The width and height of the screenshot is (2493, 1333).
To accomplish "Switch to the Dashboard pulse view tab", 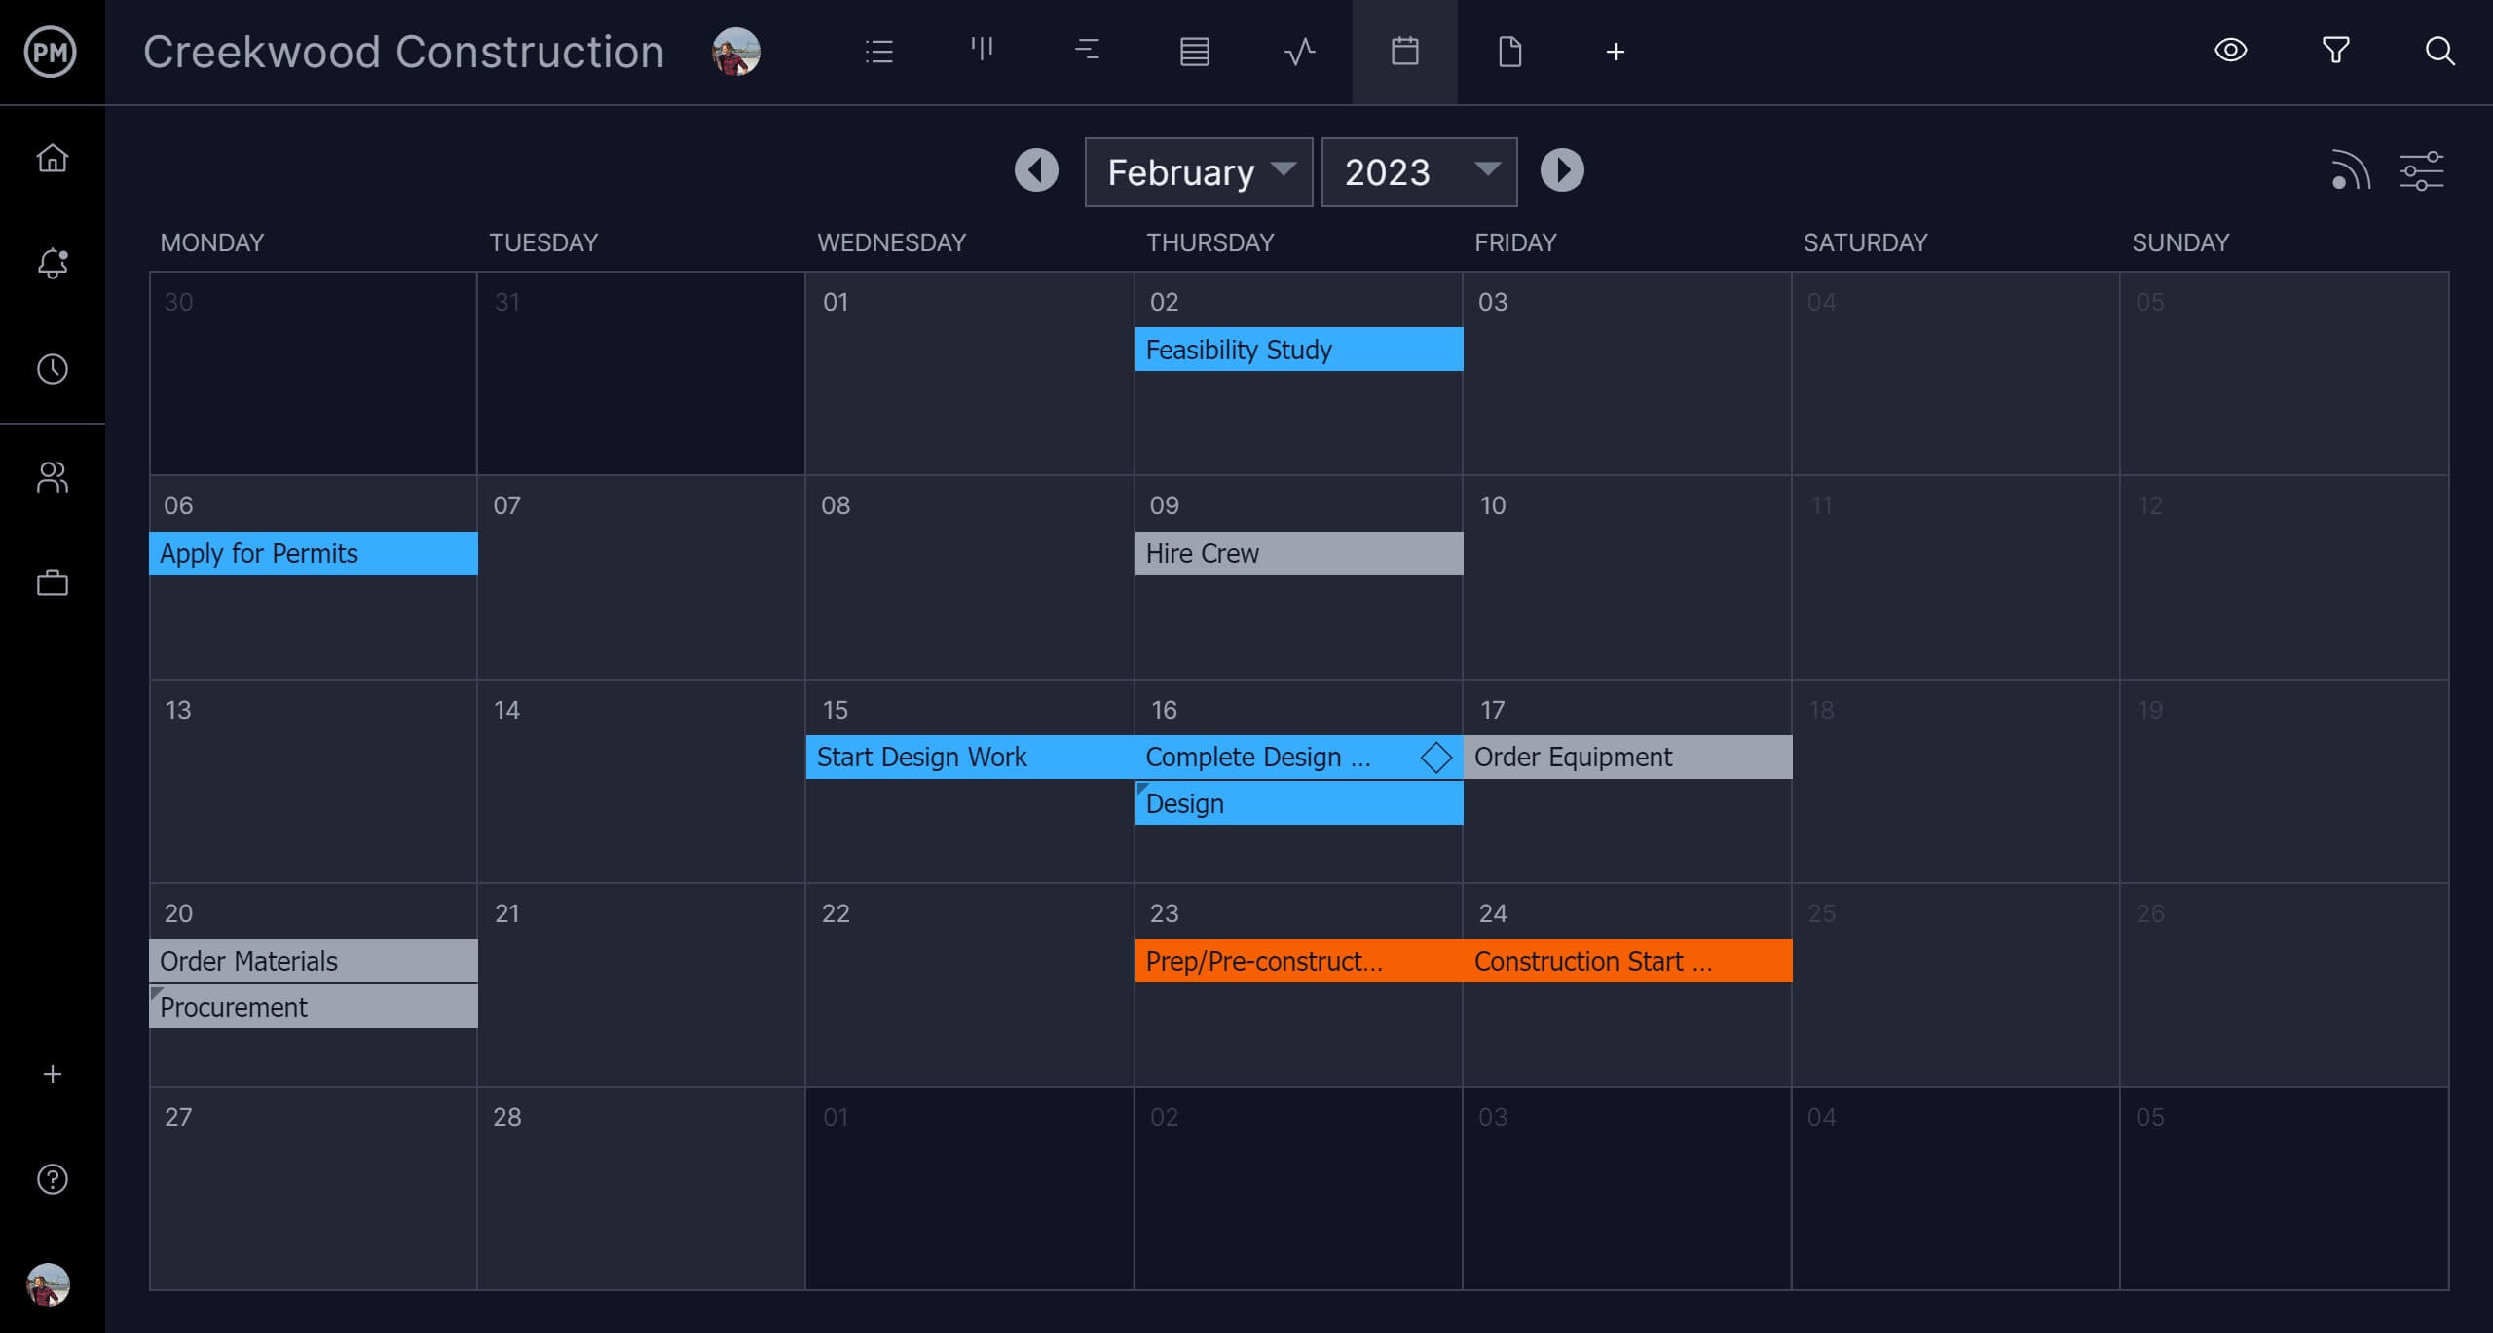I will coord(1299,52).
